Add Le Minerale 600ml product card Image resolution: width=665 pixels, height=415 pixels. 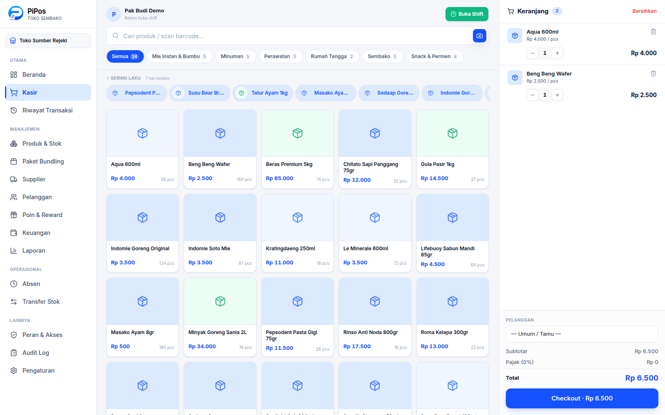pos(375,233)
